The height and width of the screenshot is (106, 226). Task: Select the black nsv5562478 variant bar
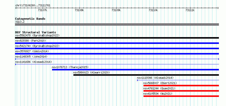[117, 38]
